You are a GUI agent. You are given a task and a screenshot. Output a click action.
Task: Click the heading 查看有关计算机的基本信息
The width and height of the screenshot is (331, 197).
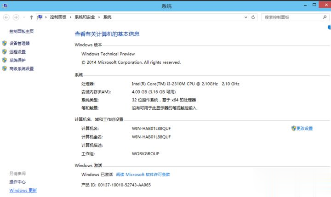tap(107, 34)
